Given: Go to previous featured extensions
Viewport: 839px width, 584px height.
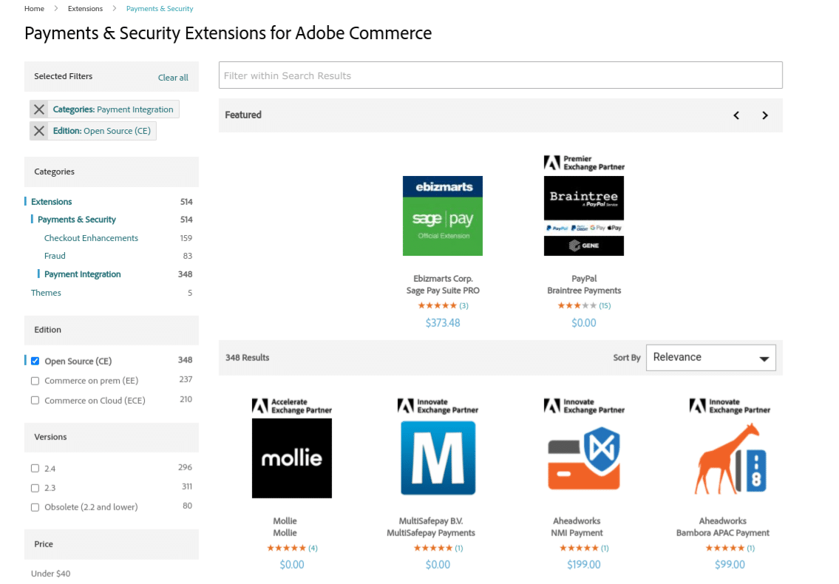Looking at the screenshot, I should coord(736,115).
